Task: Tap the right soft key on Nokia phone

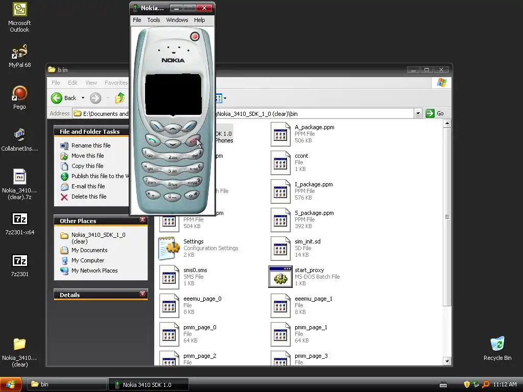Action: (189, 127)
